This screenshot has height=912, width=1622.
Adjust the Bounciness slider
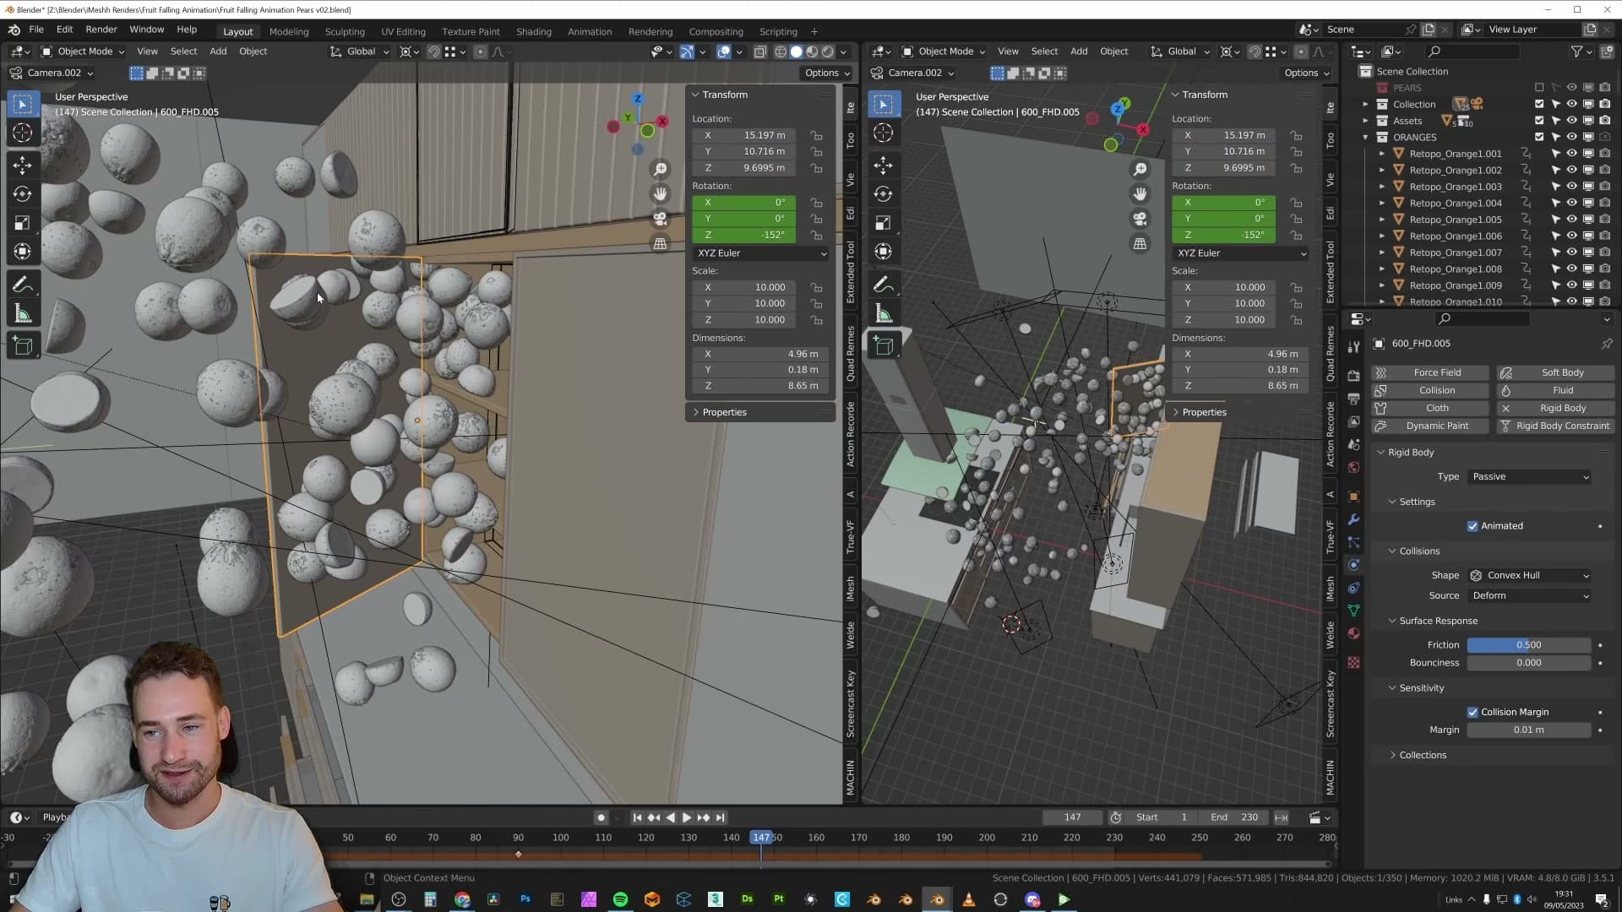tap(1529, 663)
